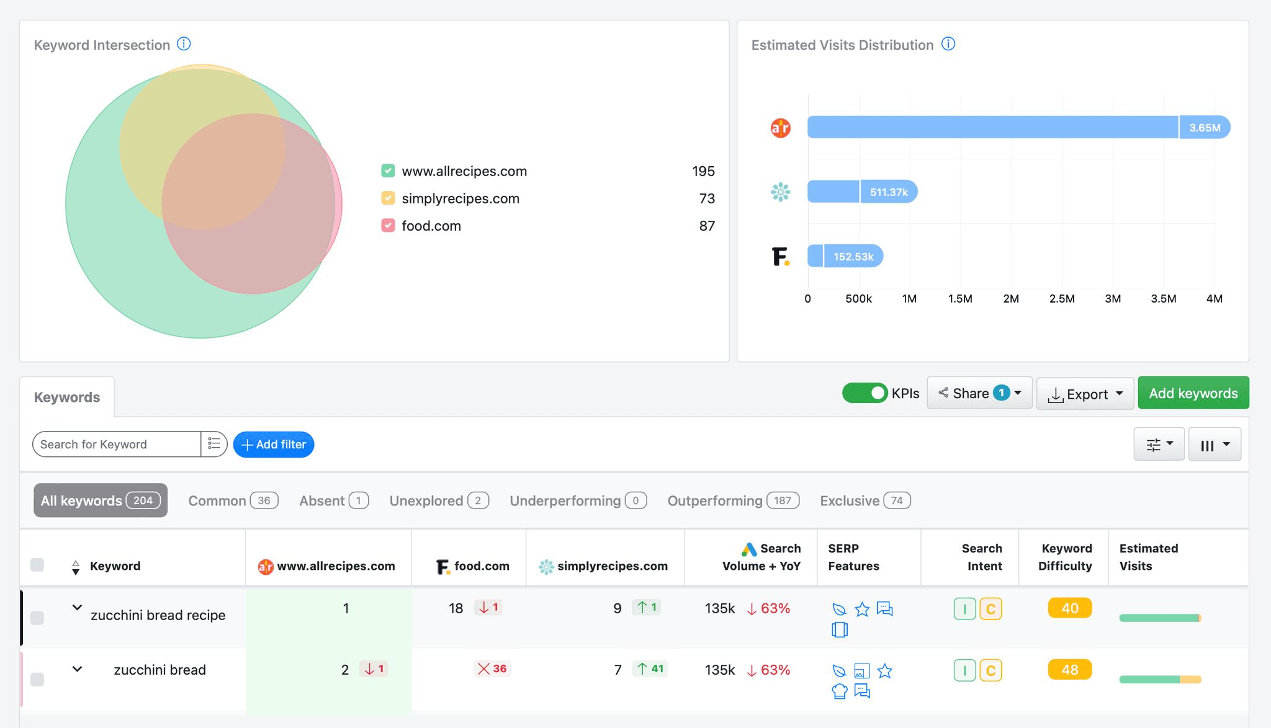The image size is (1271, 728).
Task: Open the Keywords tab
Action: (x=67, y=397)
